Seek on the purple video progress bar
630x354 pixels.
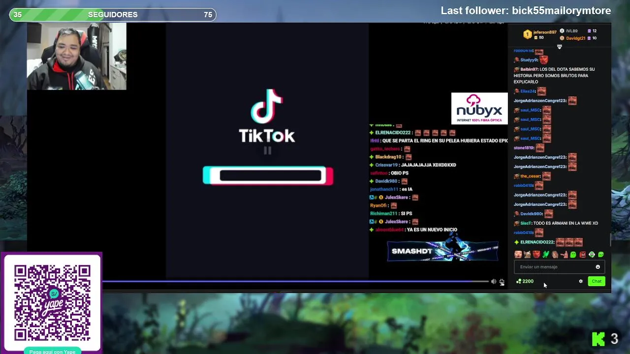coord(295,282)
